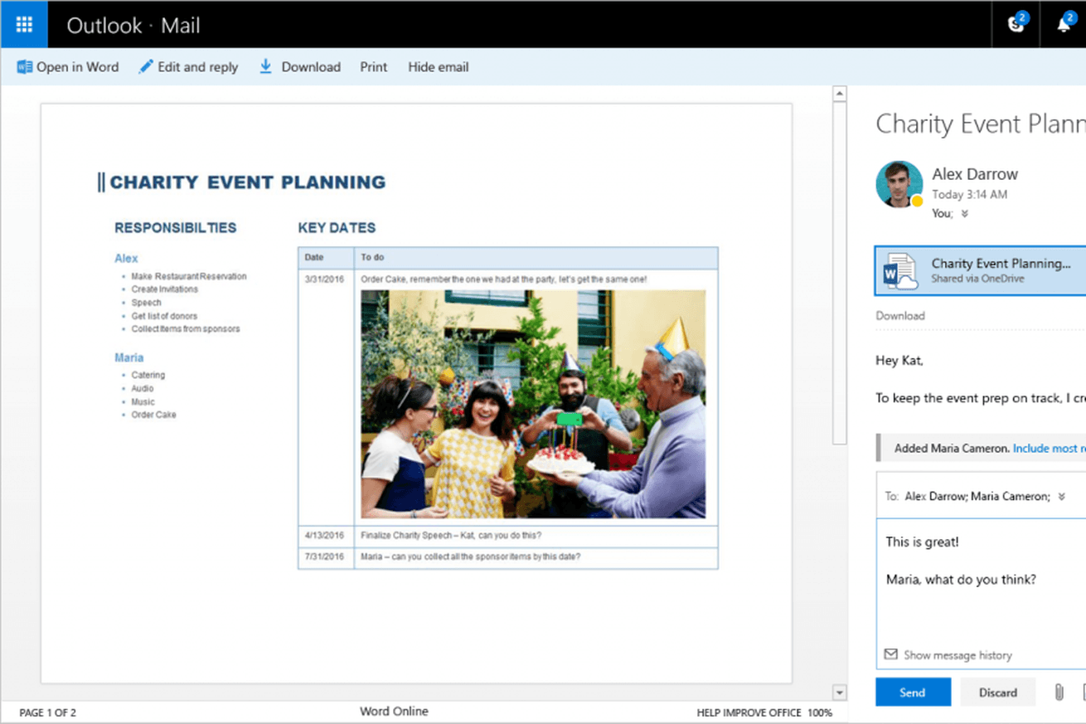Click the envelope icon beside message history
Screen dimensions: 1086x724
[x=890, y=654]
